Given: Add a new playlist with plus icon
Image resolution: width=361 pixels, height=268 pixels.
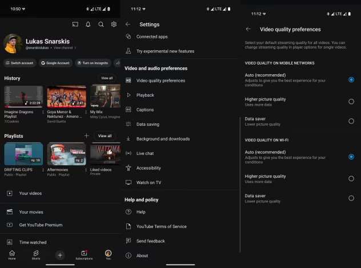Looking at the screenshot, I should click(x=87, y=136).
